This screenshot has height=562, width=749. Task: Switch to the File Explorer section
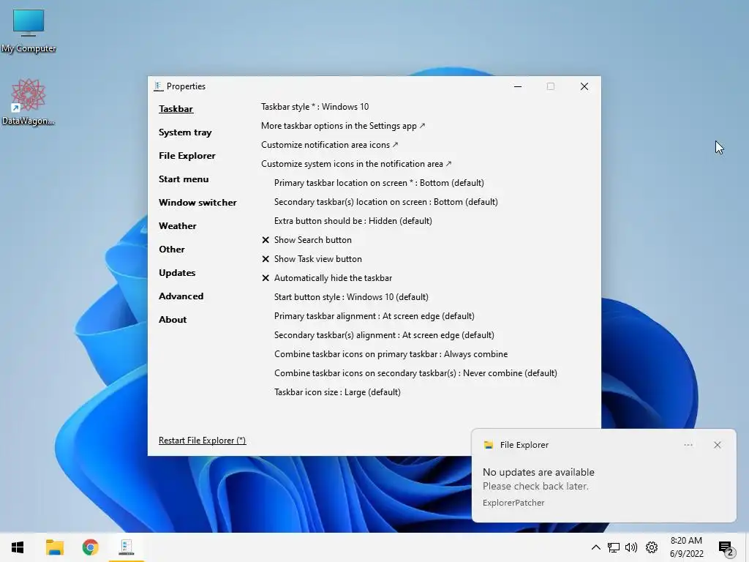(187, 156)
